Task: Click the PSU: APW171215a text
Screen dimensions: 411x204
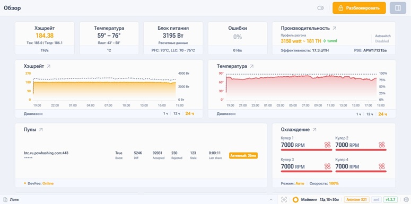Action: tap(370, 50)
